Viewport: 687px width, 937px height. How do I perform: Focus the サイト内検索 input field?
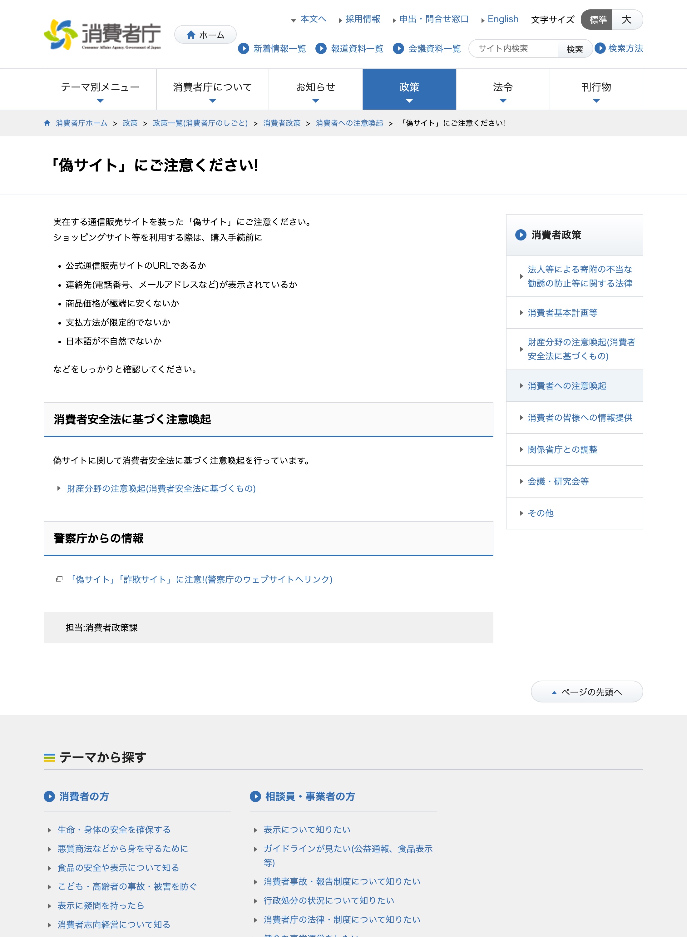(x=514, y=49)
